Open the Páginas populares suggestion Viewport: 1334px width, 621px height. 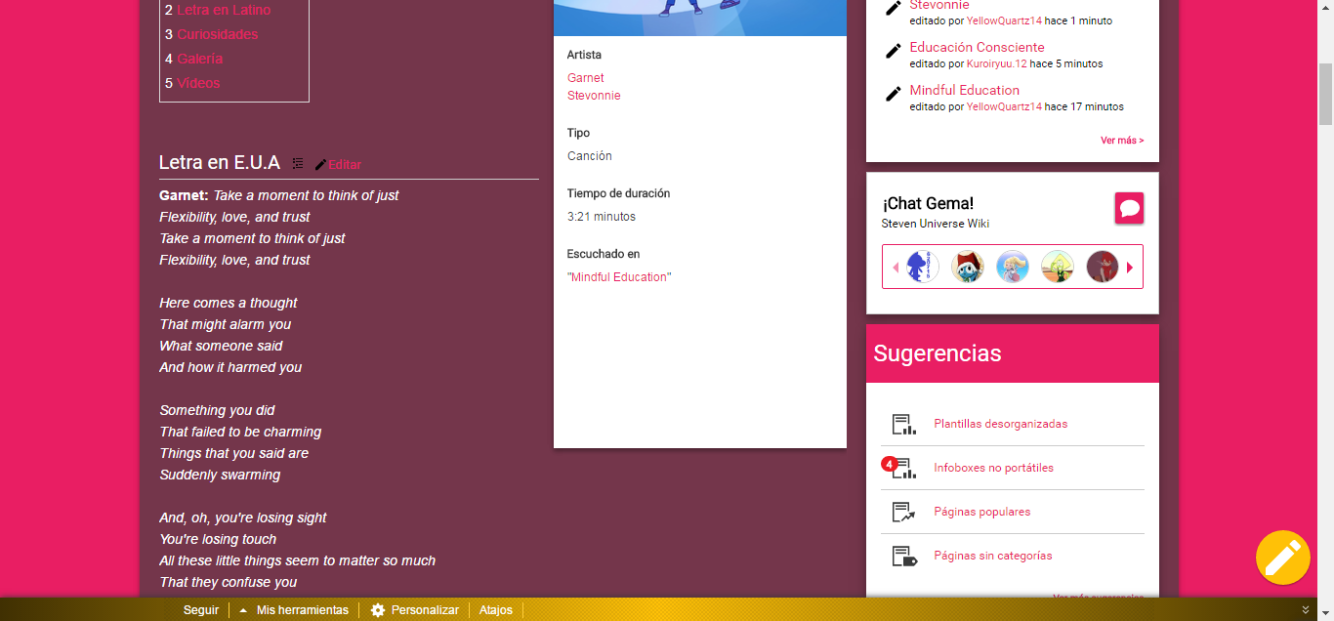click(981, 512)
